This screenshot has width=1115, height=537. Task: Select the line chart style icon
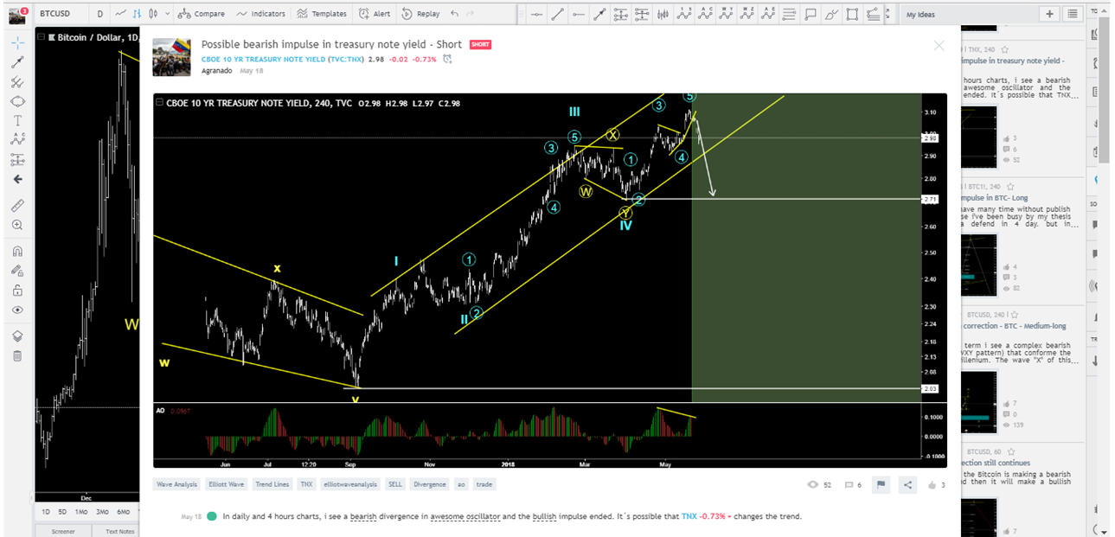120,14
